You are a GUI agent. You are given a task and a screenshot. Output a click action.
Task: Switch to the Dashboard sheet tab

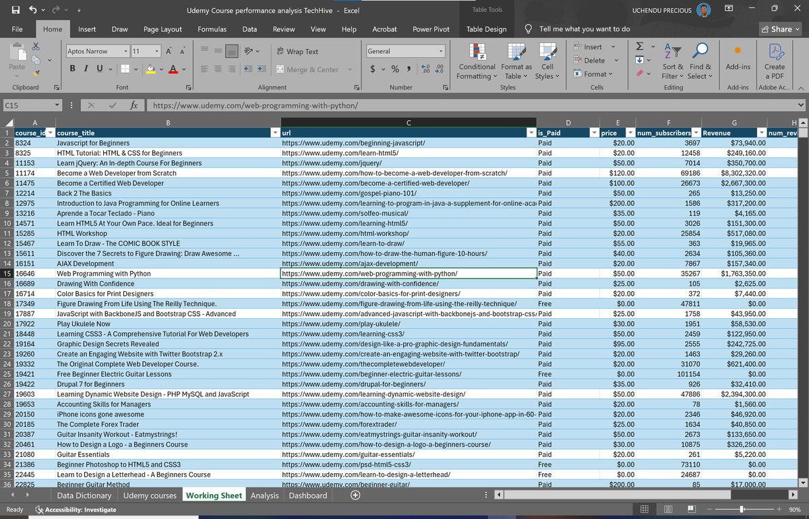pyautogui.click(x=308, y=495)
